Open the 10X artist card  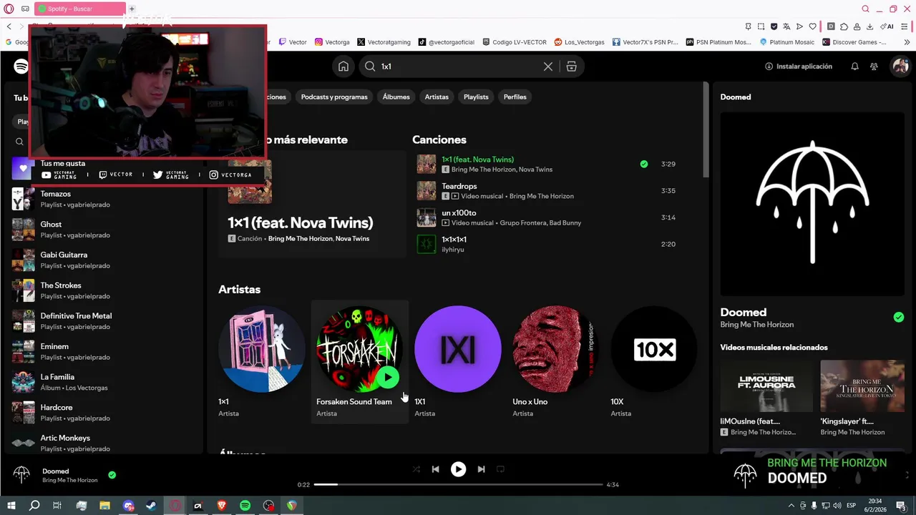pos(654,362)
